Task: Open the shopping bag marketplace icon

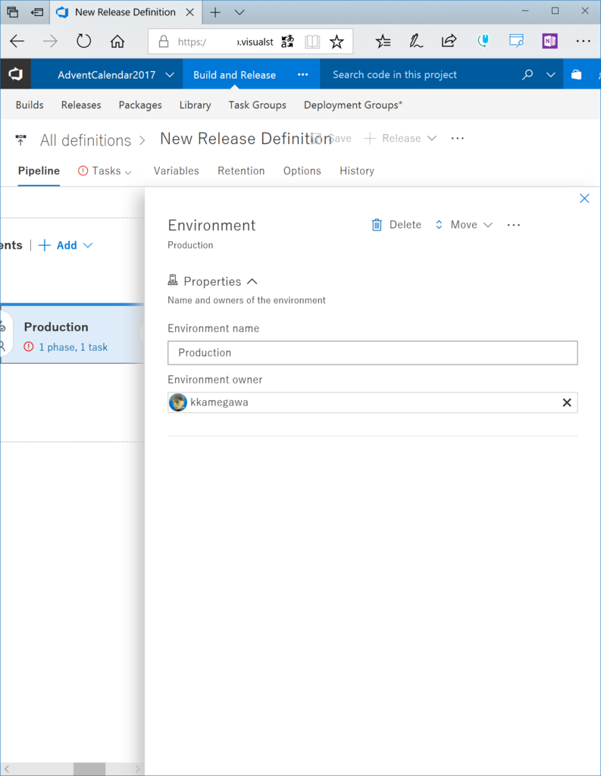Action: pyautogui.click(x=576, y=75)
